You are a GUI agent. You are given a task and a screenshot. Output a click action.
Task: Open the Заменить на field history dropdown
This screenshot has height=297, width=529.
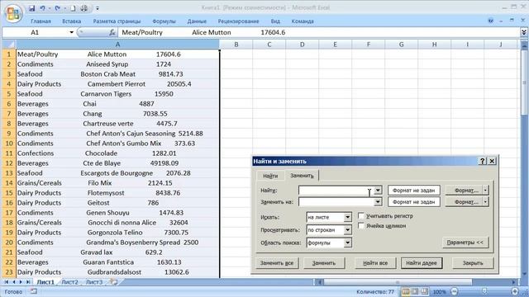(378, 202)
